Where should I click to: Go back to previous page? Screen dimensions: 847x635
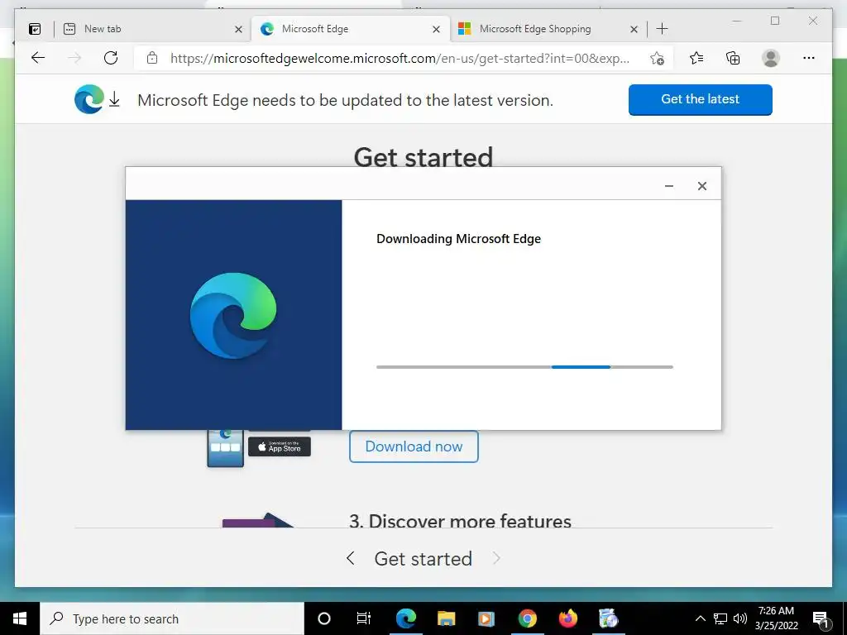(38, 58)
